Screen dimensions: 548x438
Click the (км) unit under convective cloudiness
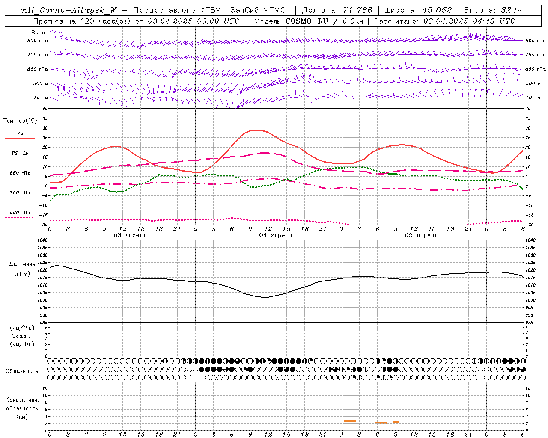point(22,416)
